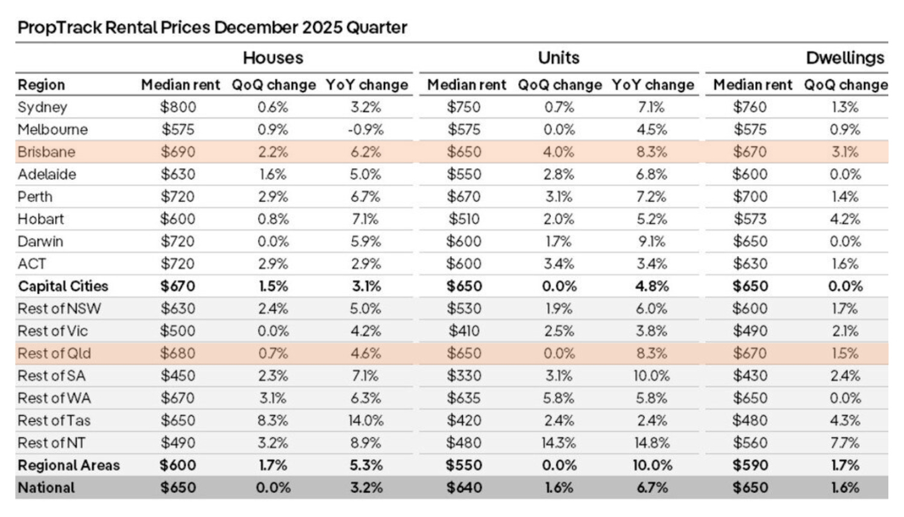Click Rest of Vic units $410 rent
The width and height of the screenshot is (904, 517).
tap(463, 331)
